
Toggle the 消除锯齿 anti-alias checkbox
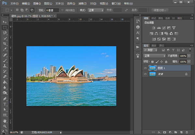(63, 10)
